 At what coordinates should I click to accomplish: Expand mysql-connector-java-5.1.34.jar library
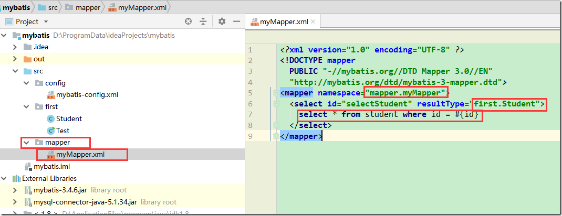[x=15, y=202]
